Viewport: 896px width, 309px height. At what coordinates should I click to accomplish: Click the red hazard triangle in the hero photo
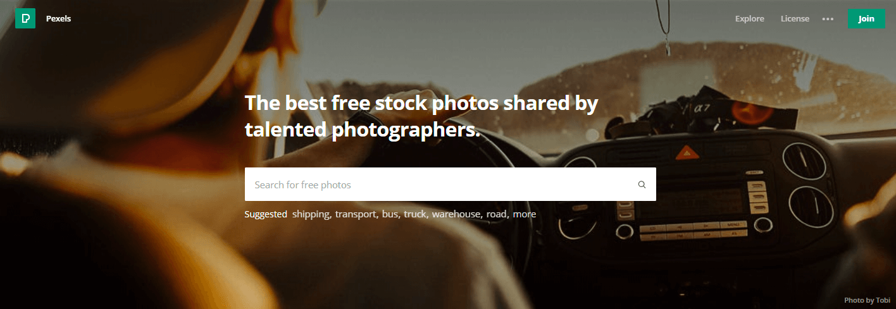683,152
